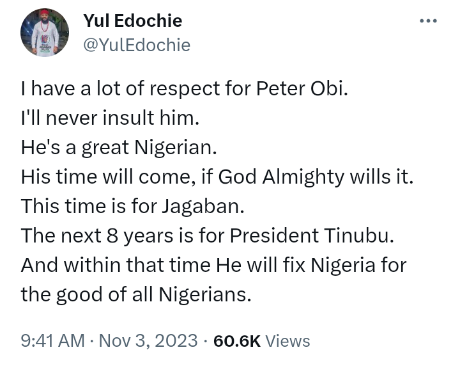Open the three-dot more options menu
The image size is (460, 366).
pos(428,21)
